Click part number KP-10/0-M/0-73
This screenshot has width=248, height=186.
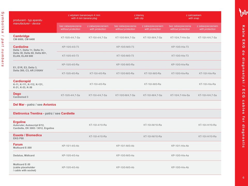(x=125, y=47)
